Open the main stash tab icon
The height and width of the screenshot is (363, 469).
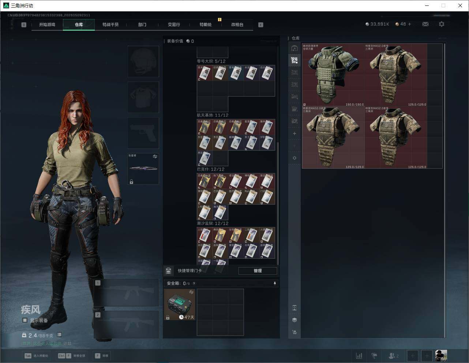tap(294, 48)
